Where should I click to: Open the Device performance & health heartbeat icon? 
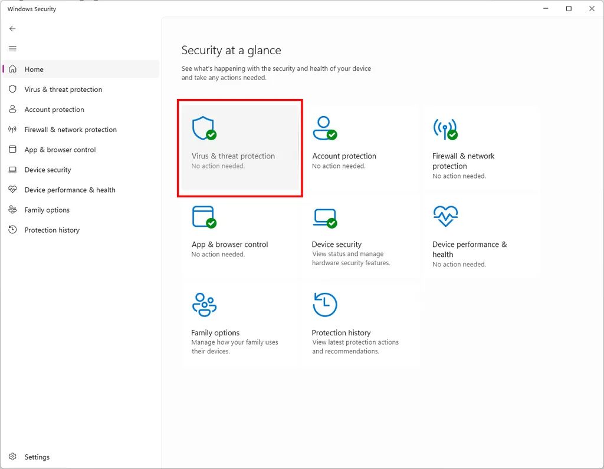pos(446,216)
